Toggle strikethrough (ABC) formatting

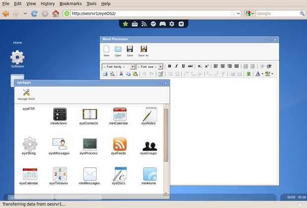click(190, 66)
